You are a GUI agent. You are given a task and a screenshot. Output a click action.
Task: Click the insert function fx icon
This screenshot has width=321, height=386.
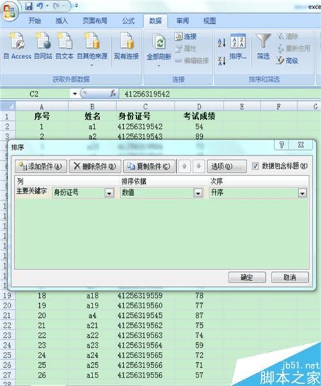click(x=113, y=93)
